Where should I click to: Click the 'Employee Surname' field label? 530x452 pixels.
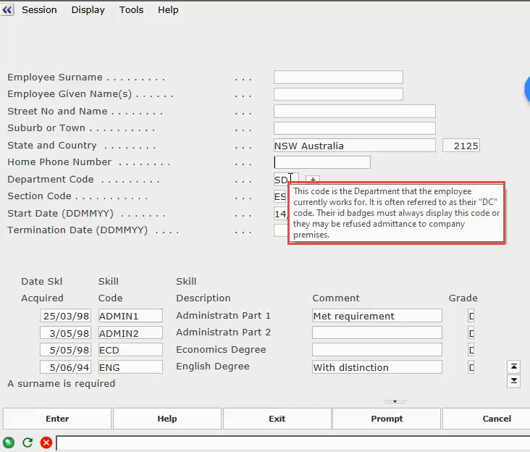point(55,77)
